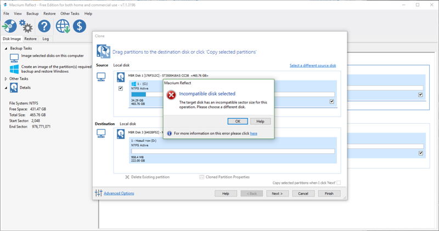Click the globe download update icon
This screenshot has height=231, width=439.
click(63, 26)
